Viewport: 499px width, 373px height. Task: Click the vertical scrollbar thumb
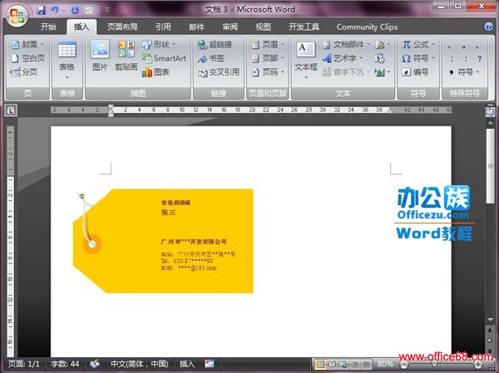490,166
